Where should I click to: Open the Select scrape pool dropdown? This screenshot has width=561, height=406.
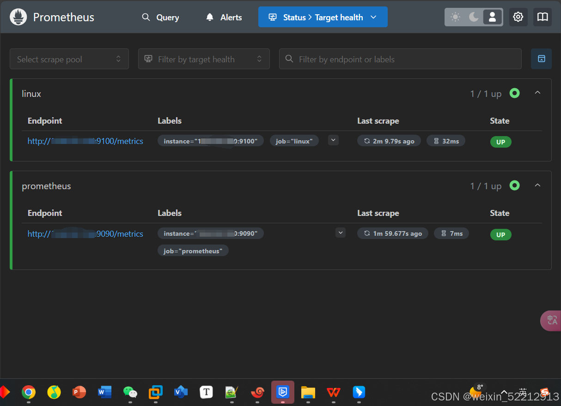tap(69, 59)
